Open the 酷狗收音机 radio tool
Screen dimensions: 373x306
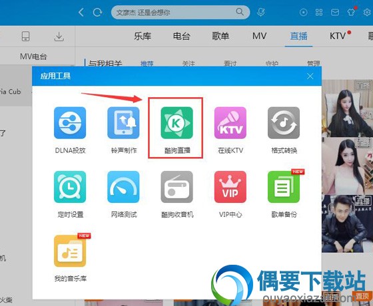click(x=177, y=187)
